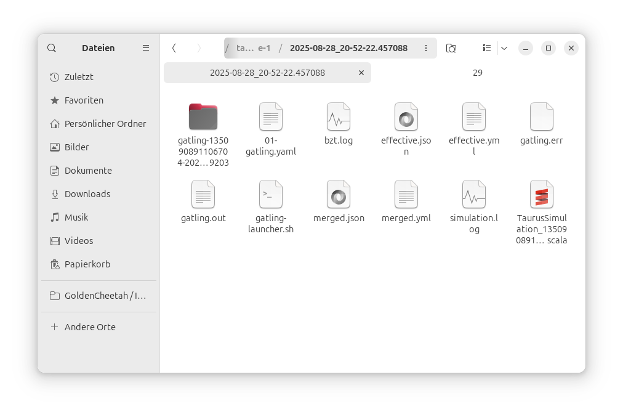Image resolution: width=623 pixels, height=414 pixels.
Task: Click Andere Orte in the sidebar
Action: (90, 327)
